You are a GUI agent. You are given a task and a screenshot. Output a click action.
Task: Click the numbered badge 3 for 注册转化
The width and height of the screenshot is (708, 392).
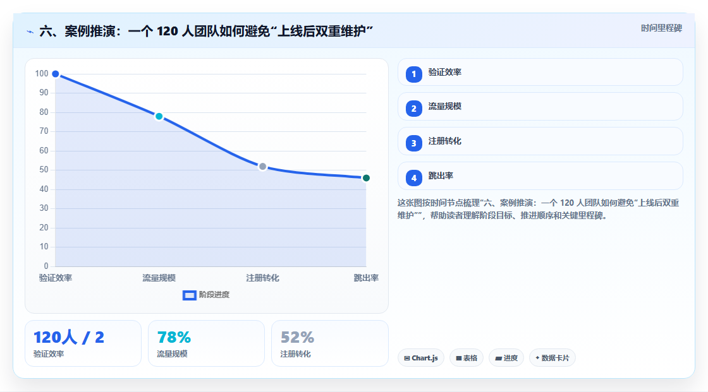point(413,143)
